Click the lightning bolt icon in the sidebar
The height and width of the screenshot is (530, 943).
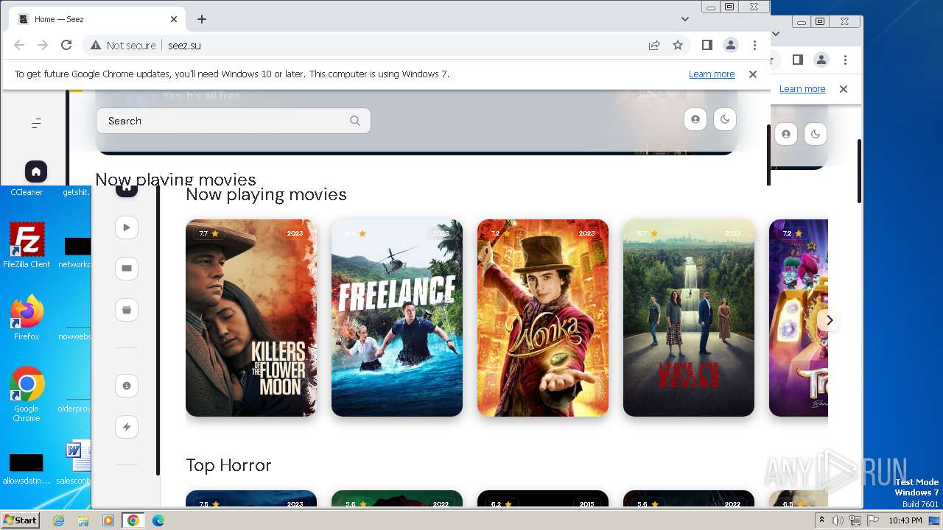pos(127,427)
